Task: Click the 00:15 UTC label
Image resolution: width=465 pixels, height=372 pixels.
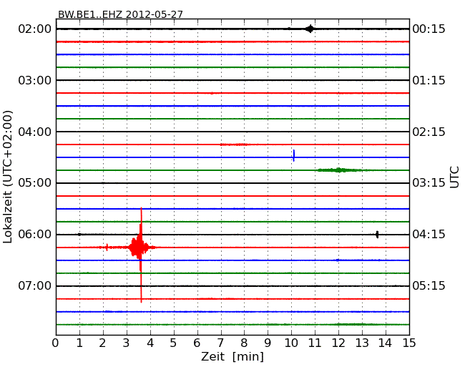Action: pos(429,29)
